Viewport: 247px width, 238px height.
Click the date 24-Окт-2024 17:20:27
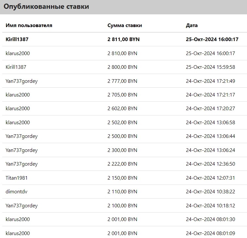[x=210, y=109]
